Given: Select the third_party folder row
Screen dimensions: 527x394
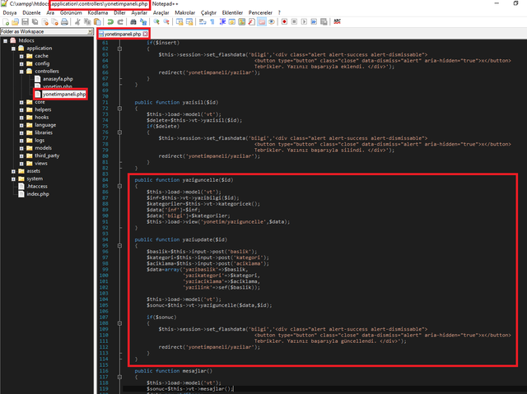Looking at the screenshot, I should coord(47,155).
